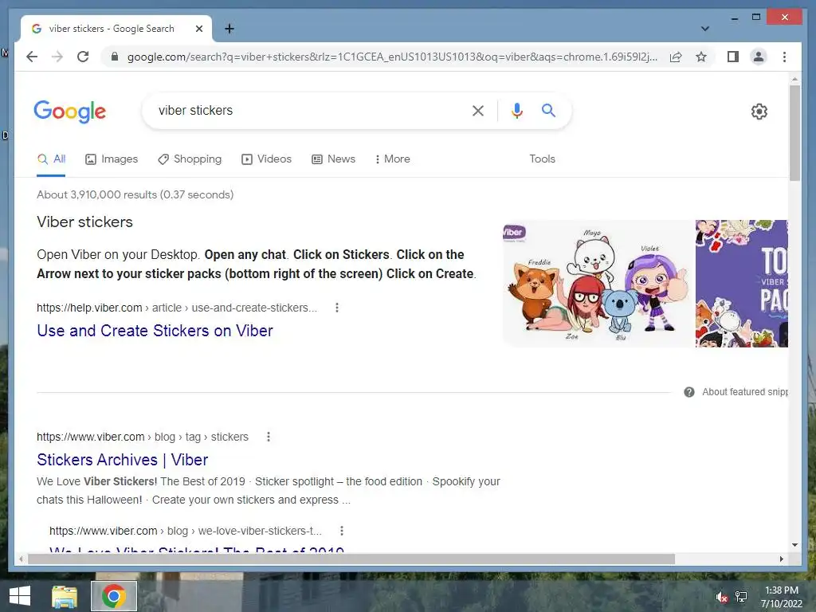This screenshot has width=816, height=612.
Task: Click the we-love-viber-stickers blog URL
Action: tap(185, 531)
